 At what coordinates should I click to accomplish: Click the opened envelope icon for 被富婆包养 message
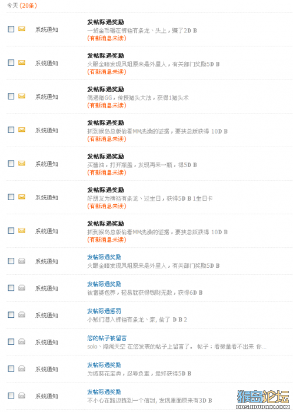point(22,288)
